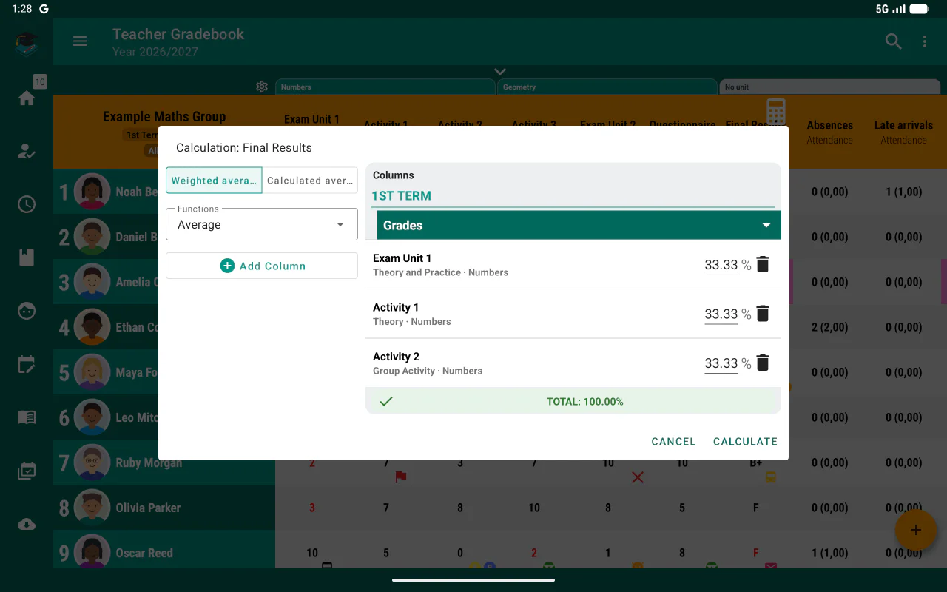Select the Absences column header
Viewport: 947px width, 592px height.
pyautogui.click(x=829, y=132)
